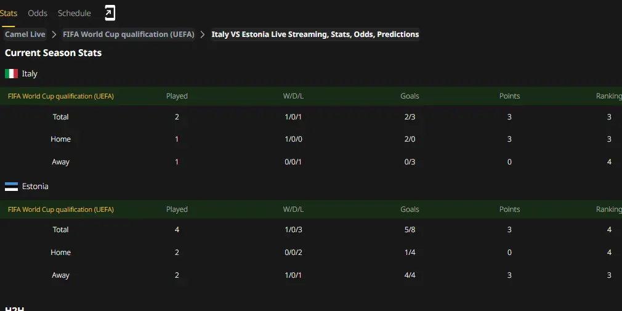Click the Italy flag icon
Image resolution: width=622 pixels, height=311 pixels.
11,74
